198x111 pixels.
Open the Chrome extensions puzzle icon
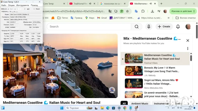click(143, 11)
